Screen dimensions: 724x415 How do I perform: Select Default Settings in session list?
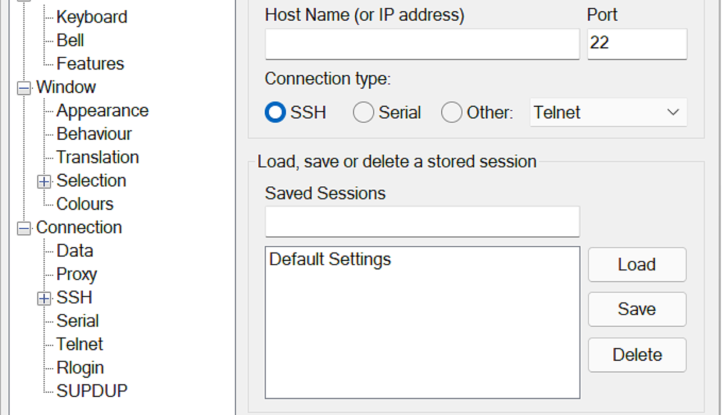tap(330, 259)
